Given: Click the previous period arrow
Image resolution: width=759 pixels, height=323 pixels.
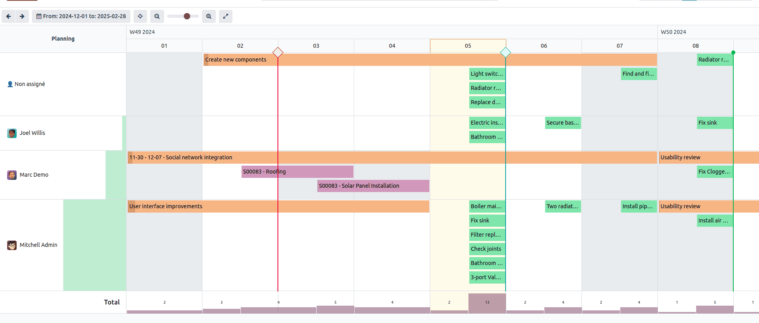Looking at the screenshot, I should 8,16.
